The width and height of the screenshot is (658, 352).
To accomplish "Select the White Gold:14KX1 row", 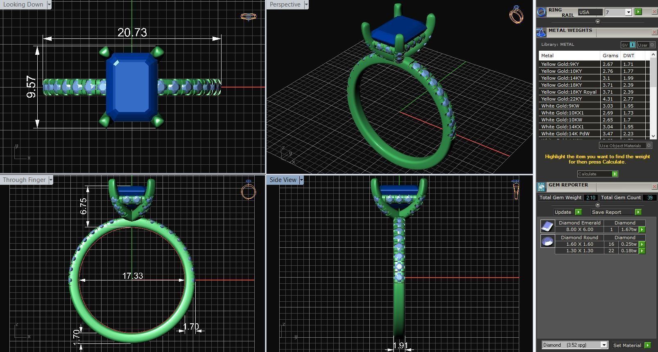I will (x=594, y=127).
